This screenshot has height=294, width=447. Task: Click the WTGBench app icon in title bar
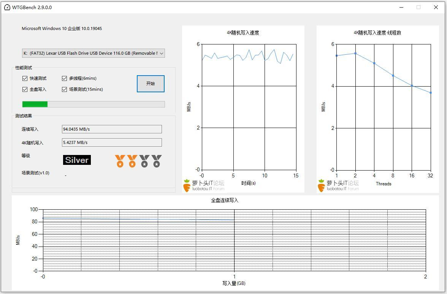[x=7, y=8]
